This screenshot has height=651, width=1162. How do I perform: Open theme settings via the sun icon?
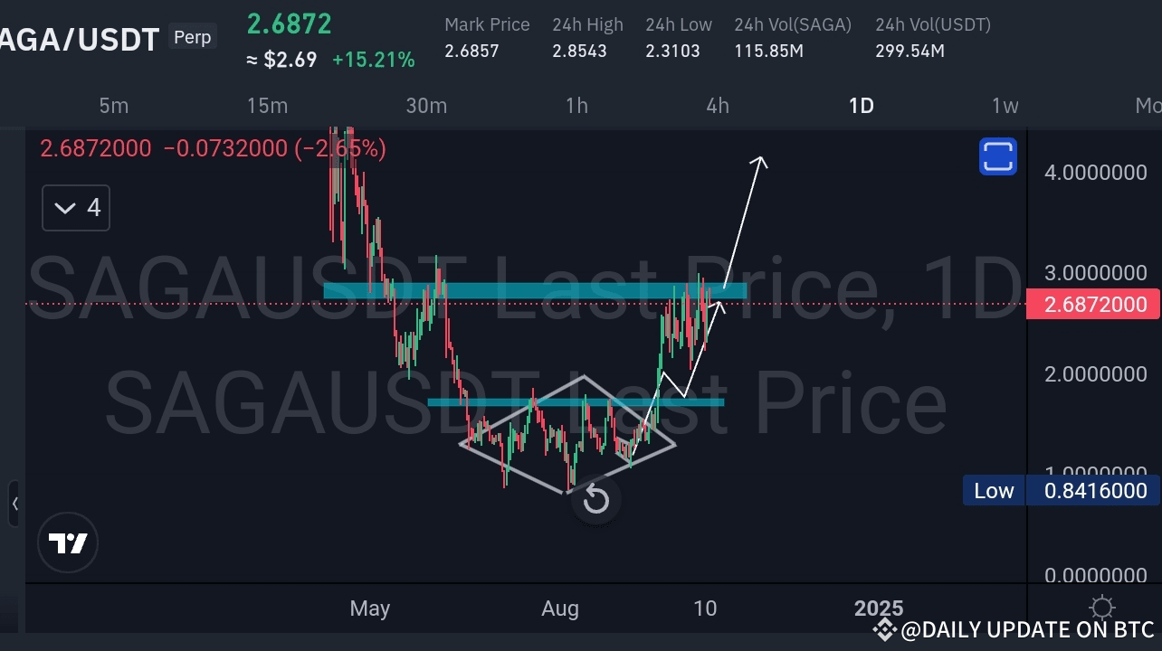pos(1101,608)
